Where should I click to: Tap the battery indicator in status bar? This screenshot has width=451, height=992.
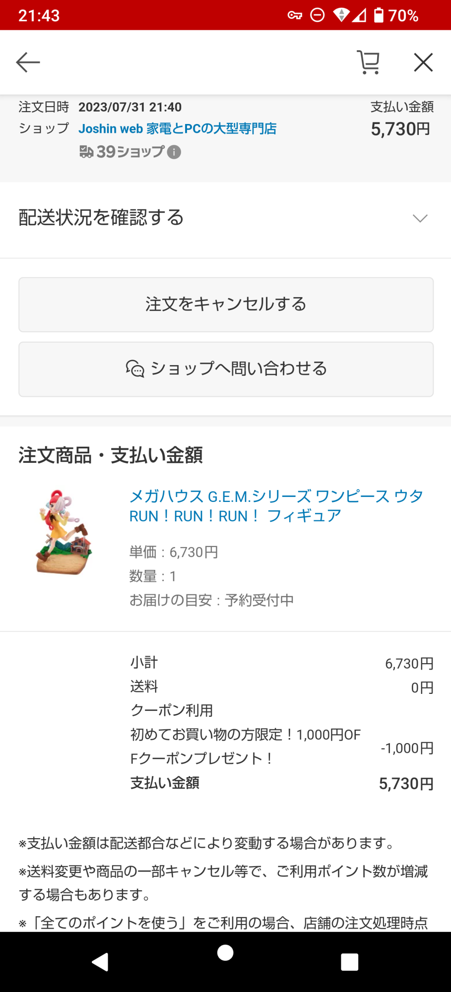[379, 15]
